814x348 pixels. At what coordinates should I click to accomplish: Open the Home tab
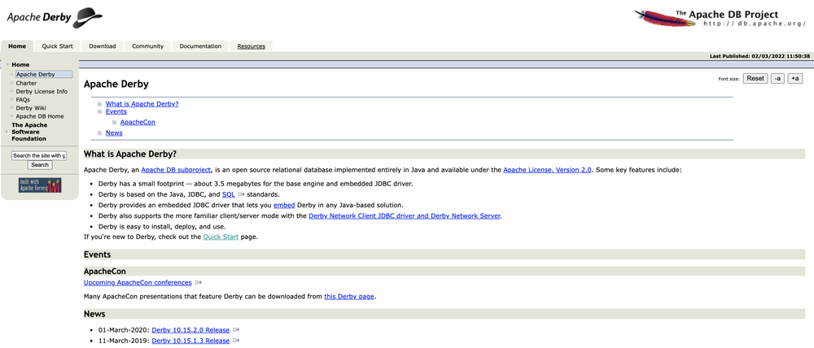pyautogui.click(x=17, y=46)
